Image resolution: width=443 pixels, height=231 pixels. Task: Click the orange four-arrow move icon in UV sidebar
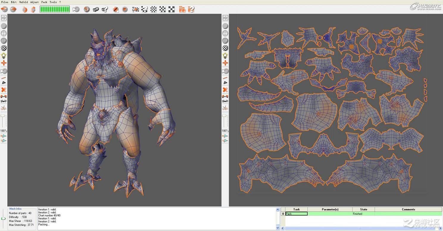click(x=225, y=63)
